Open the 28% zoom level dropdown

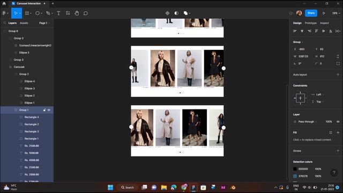pos(336,13)
